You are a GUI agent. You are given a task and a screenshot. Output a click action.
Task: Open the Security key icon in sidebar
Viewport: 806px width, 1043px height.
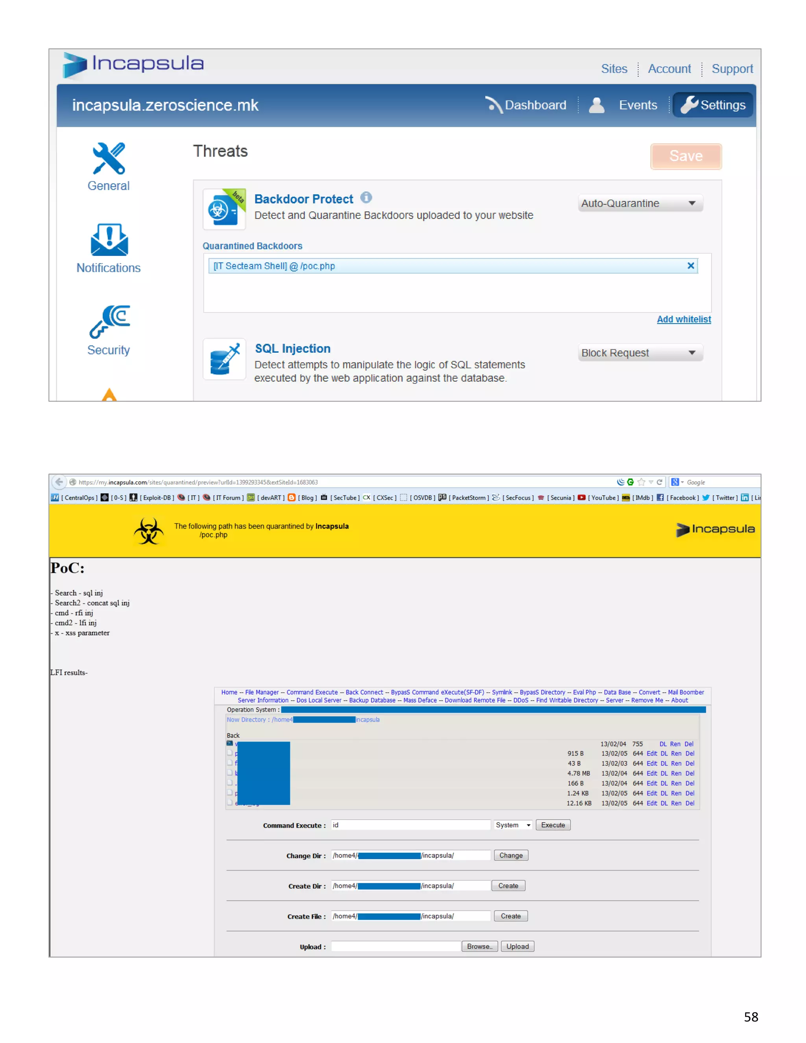coord(109,322)
